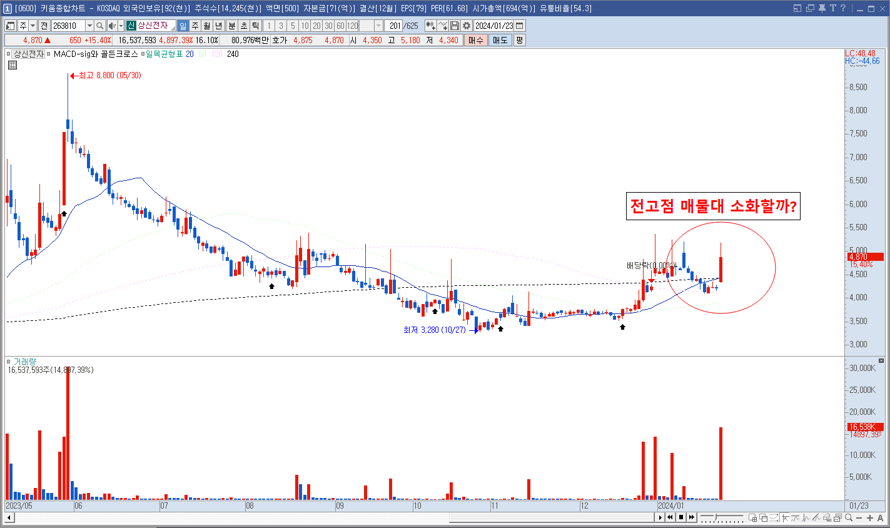Open the 주 market type dropdown arrow
890x528 pixels.
point(33,26)
